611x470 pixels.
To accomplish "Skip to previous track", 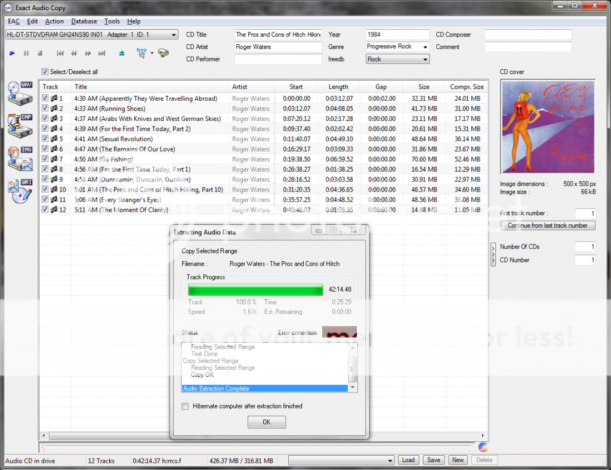I will click(x=60, y=53).
